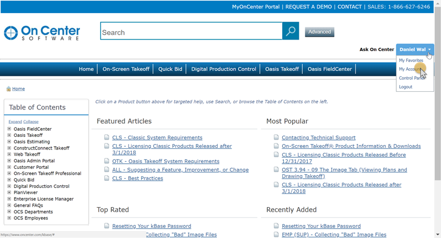Expand the Enterprise License Manager tree node
This screenshot has width=441, height=238.
(x=9, y=199)
